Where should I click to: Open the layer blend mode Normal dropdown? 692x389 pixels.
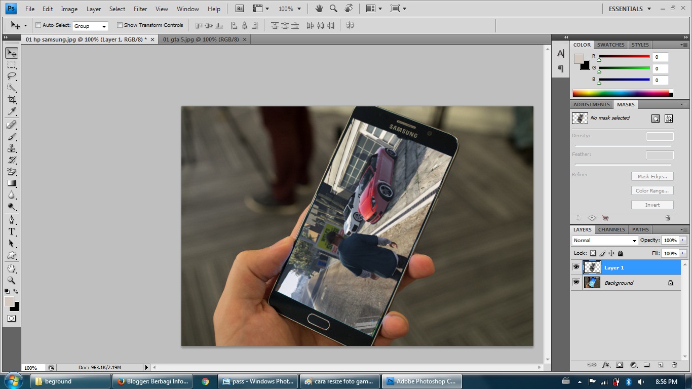pos(605,241)
